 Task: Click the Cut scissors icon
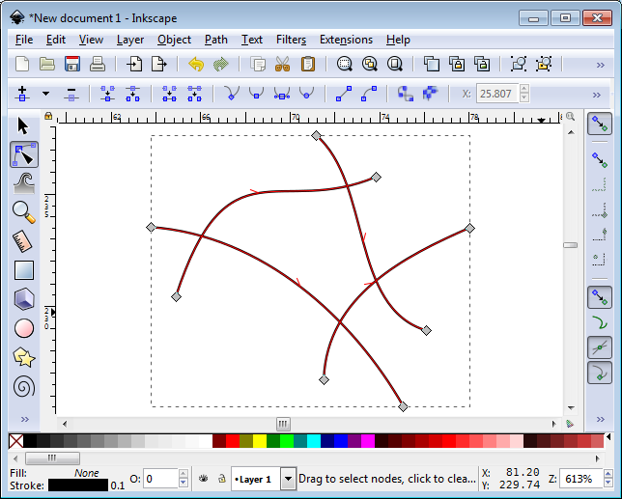(x=283, y=65)
